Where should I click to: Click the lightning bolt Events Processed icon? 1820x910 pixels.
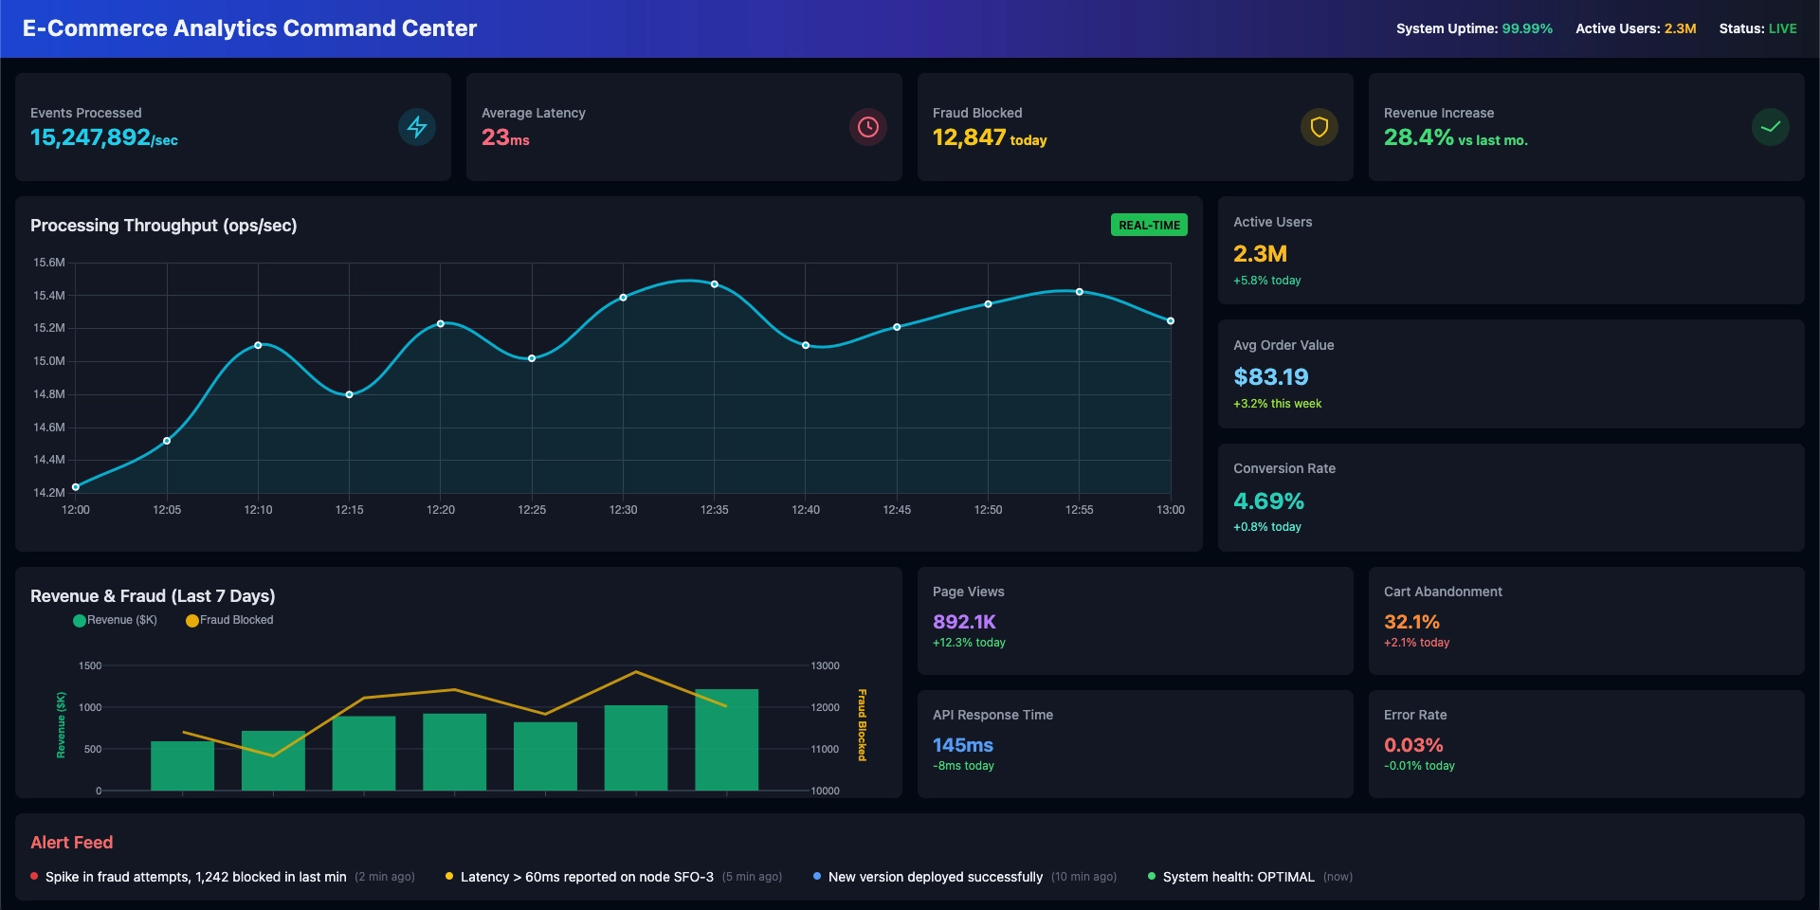(x=417, y=126)
